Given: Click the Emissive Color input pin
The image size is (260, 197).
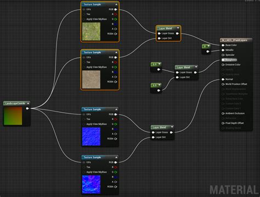Looking at the screenshot, I should click(x=223, y=65).
